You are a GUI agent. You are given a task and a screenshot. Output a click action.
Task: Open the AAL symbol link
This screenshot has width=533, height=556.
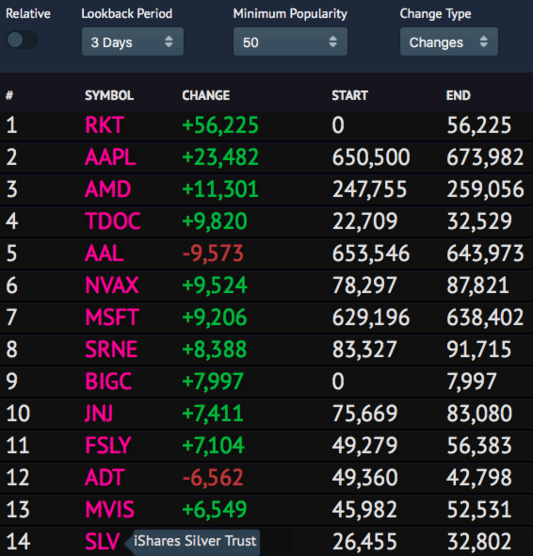coord(104,253)
